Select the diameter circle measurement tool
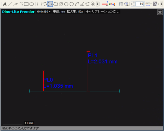Screen dimensions: 164x131 pos(66,4)
